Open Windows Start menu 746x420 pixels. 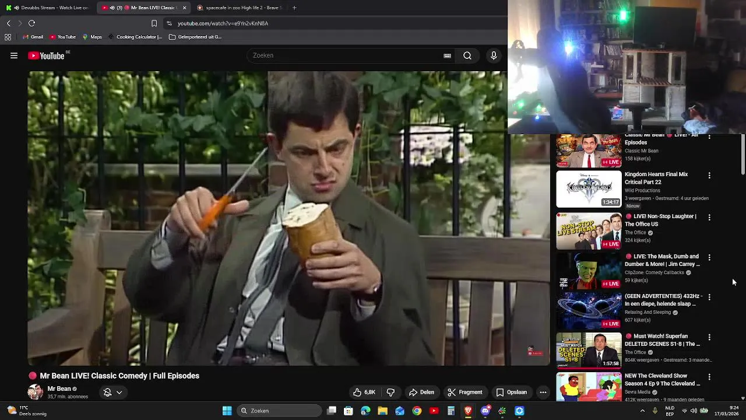pos(227,411)
